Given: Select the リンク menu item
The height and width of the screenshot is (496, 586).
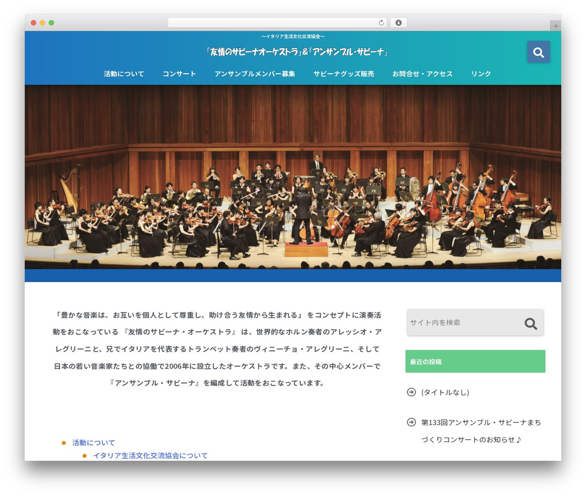Looking at the screenshot, I should pos(481,74).
